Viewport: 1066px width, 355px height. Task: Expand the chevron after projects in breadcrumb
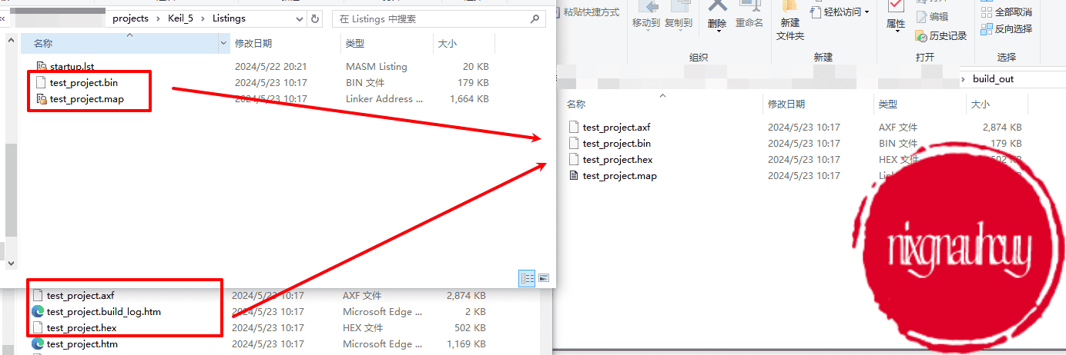156,18
